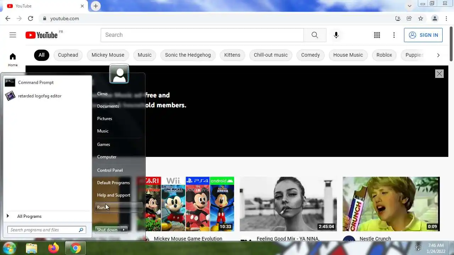This screenshot has height=255, width=454.
Task: Click the SIGN IN button
Action: point(423,35)
